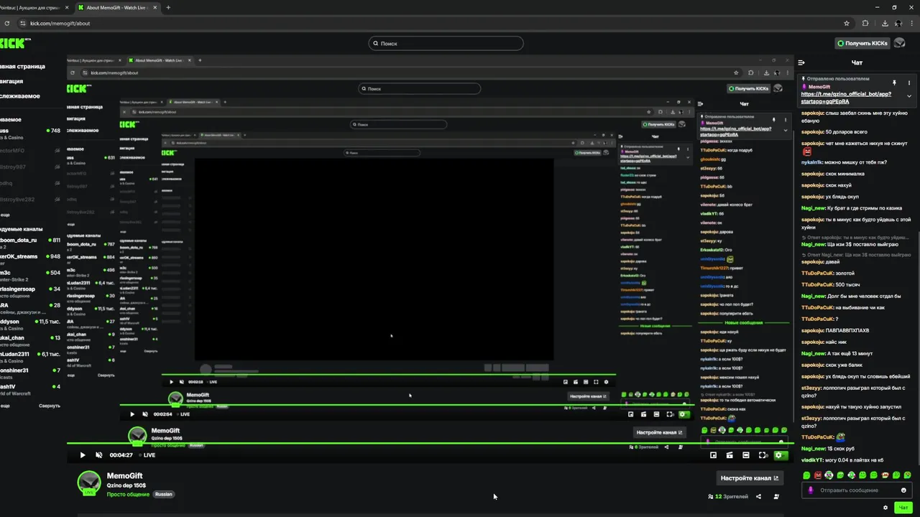Collapse recommended list with Свернуть
The width and height of the screenshot is (920, 517).
(50, 406)
